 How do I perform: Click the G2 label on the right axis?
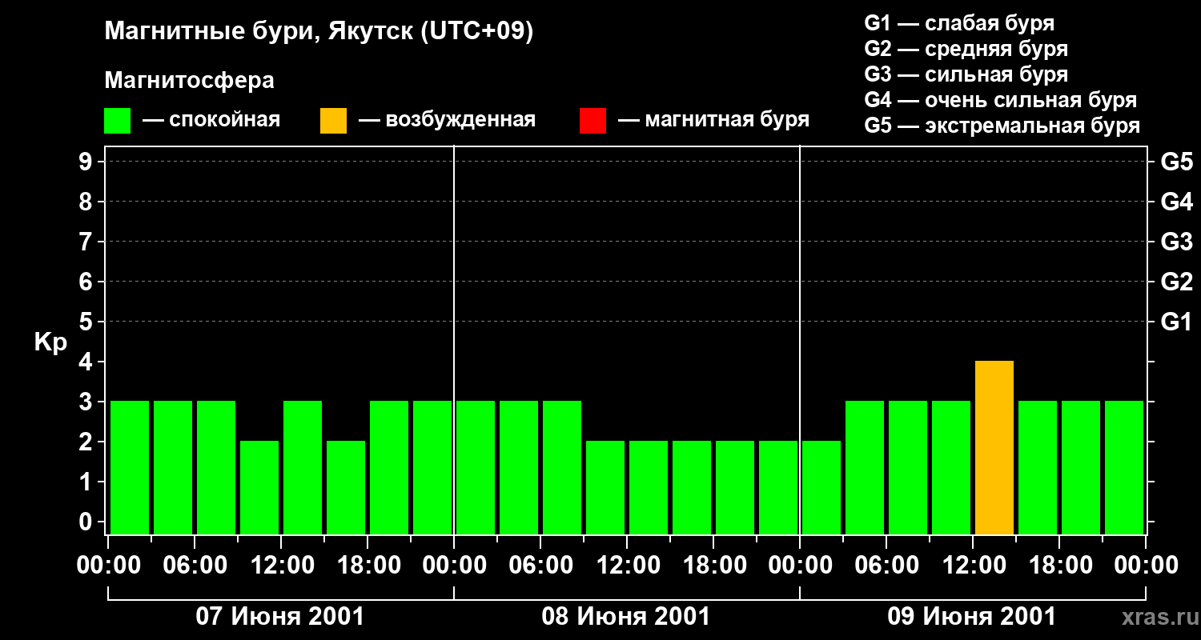coord(1176,282)
